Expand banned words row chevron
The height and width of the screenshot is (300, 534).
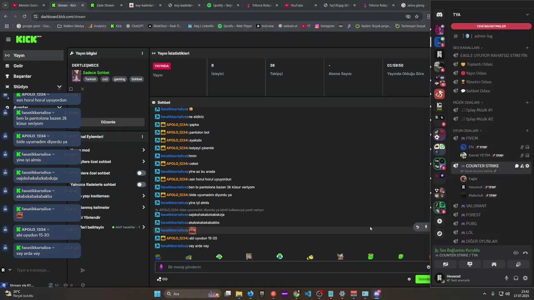click(144, 207)
